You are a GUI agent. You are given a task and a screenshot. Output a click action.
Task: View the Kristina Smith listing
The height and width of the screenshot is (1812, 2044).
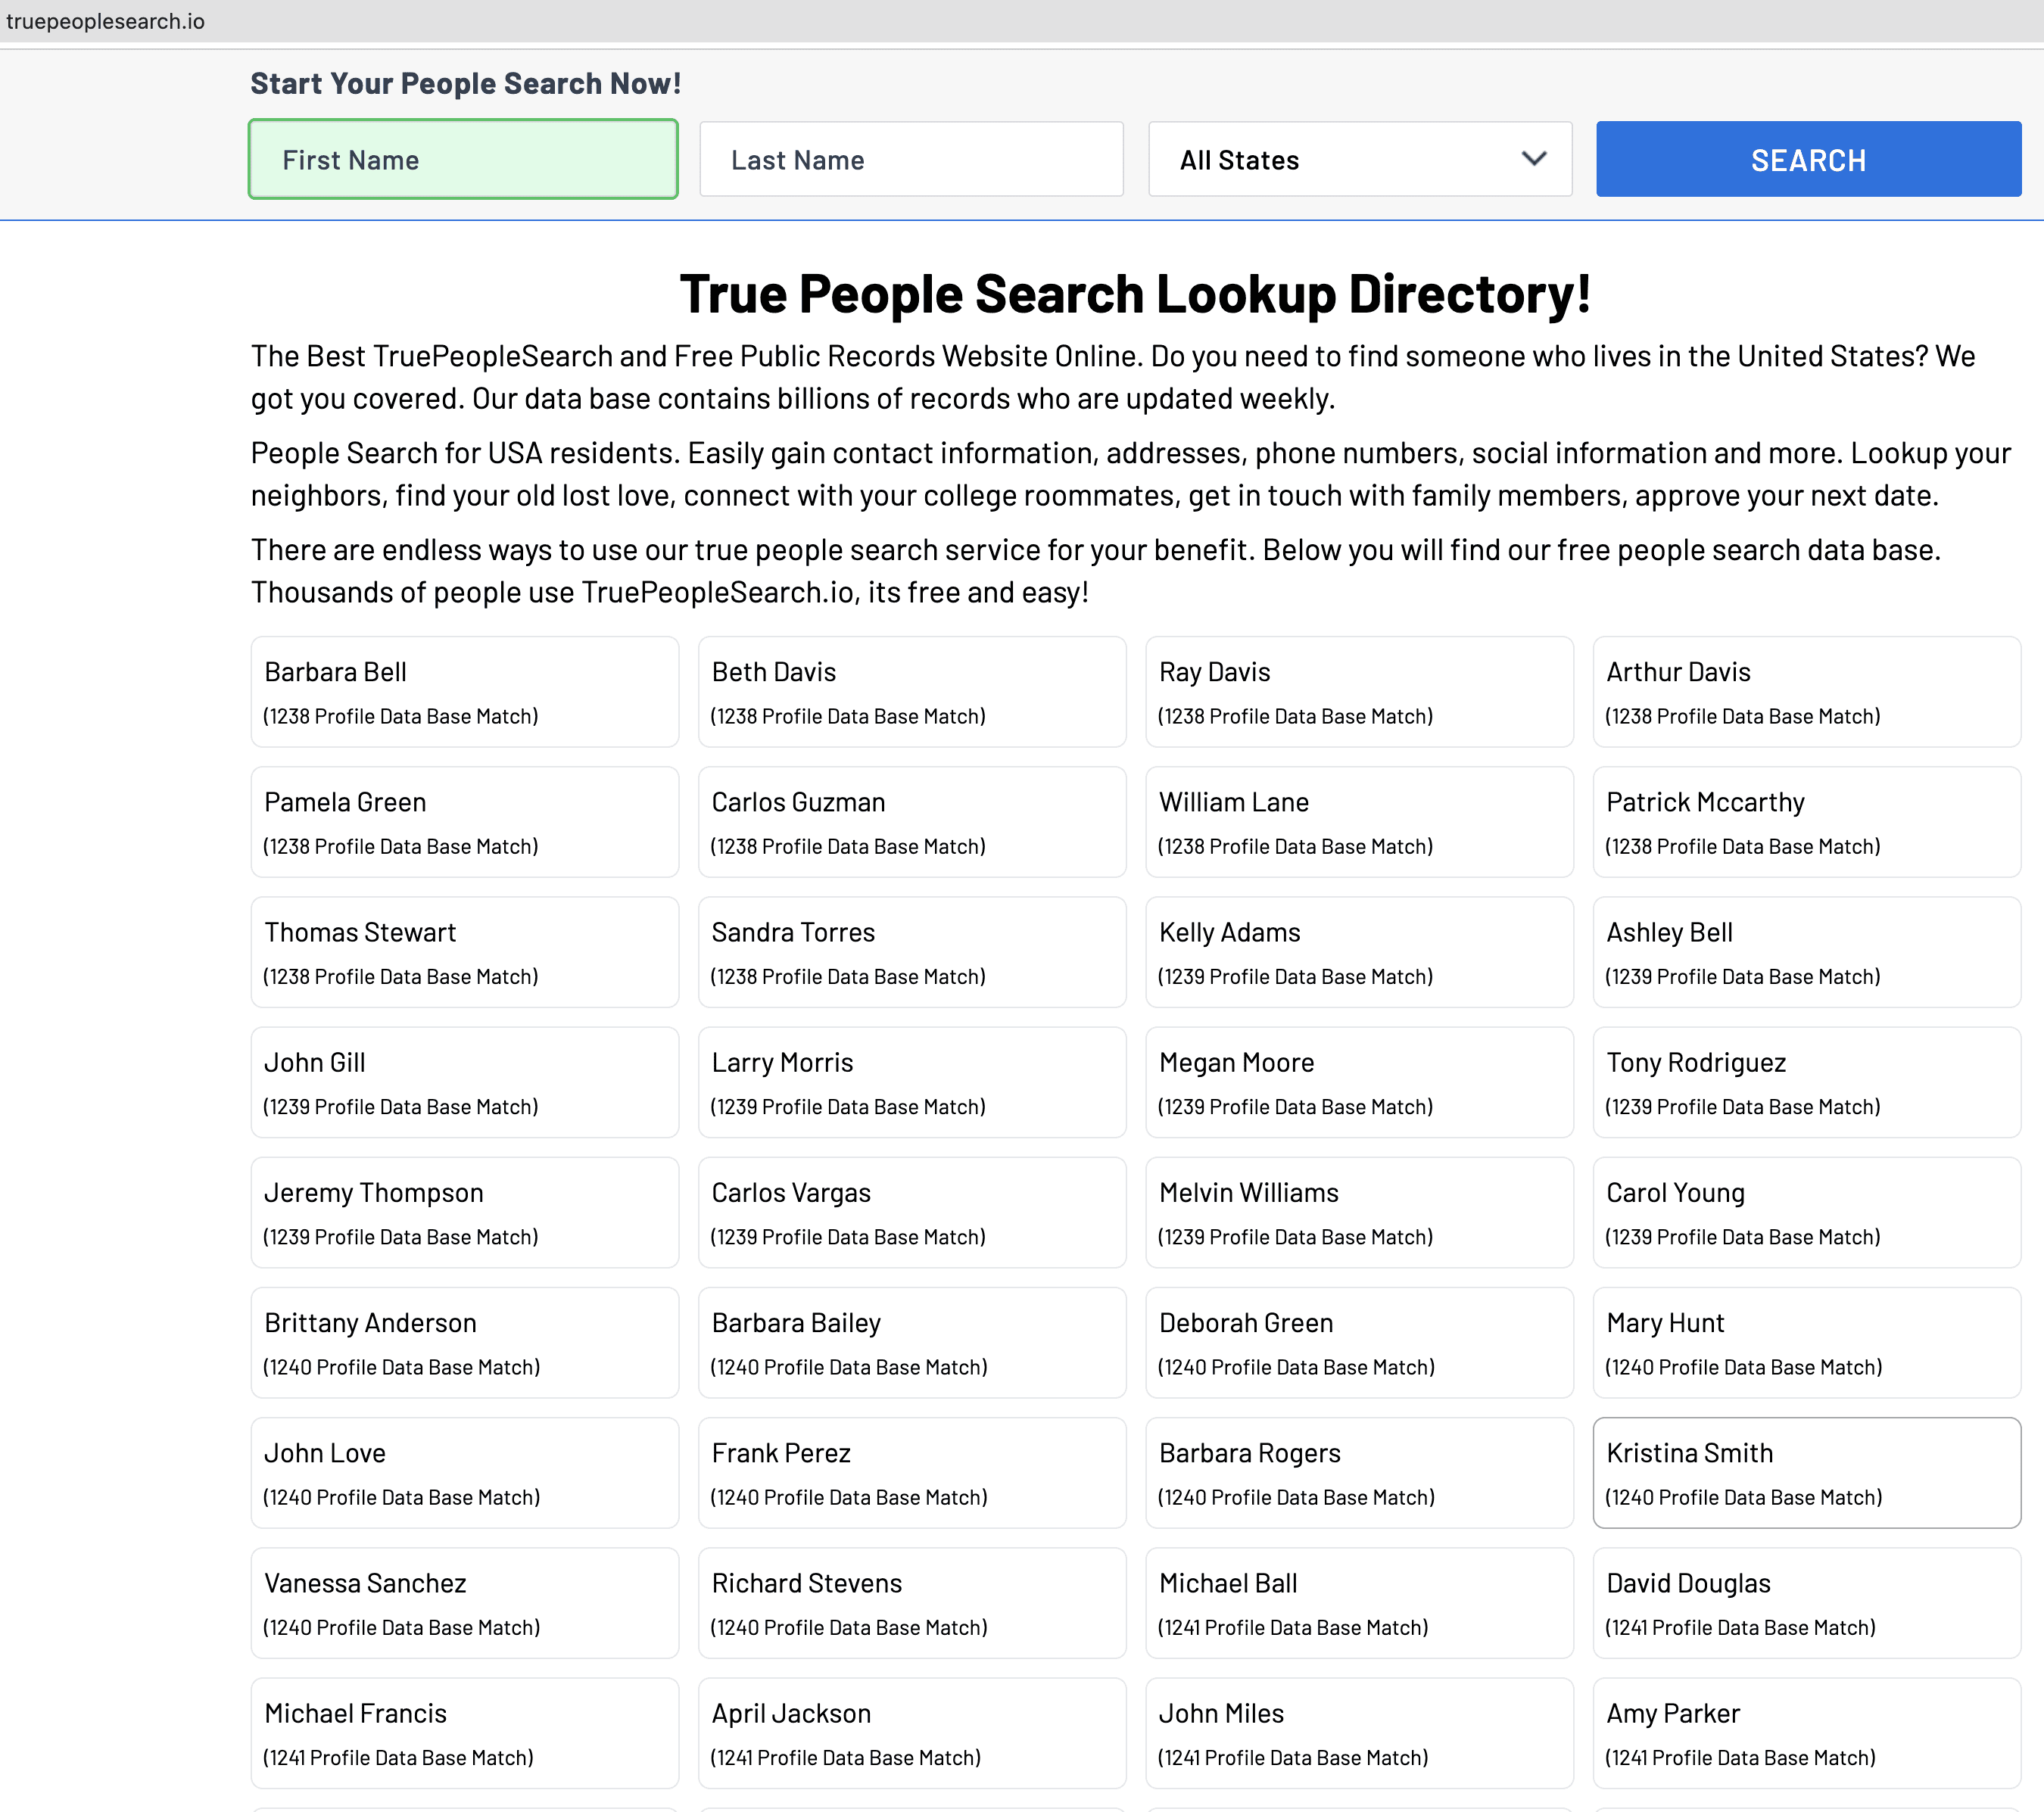point(1806,1472)
